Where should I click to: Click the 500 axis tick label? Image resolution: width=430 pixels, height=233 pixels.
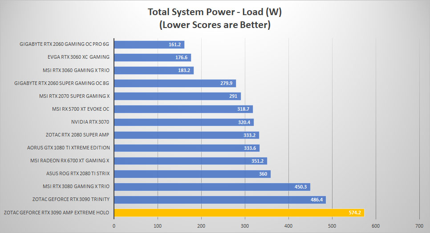pyautogui.click(x=332, y=226)
